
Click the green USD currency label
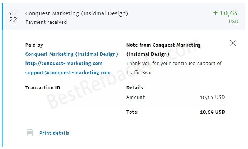(233, 22)
